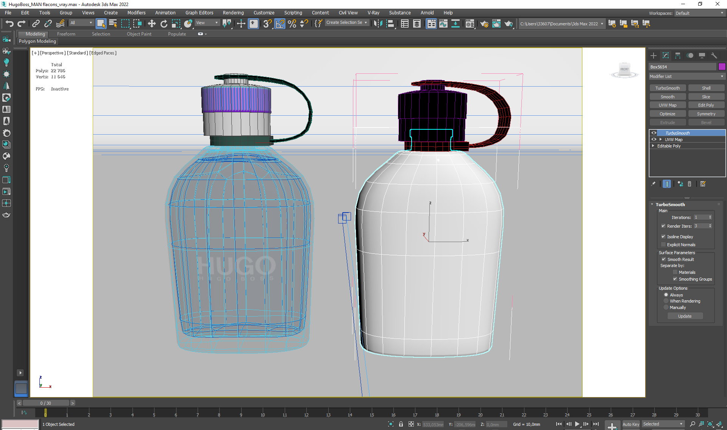Open the Modify panel tab
Viewport: 727px width, 430px height.
point(666,56)
